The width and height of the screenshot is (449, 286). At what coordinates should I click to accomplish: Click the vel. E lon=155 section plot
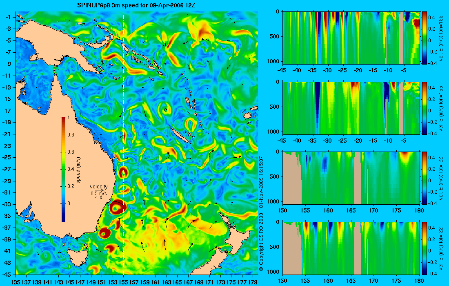pos(351,38)
